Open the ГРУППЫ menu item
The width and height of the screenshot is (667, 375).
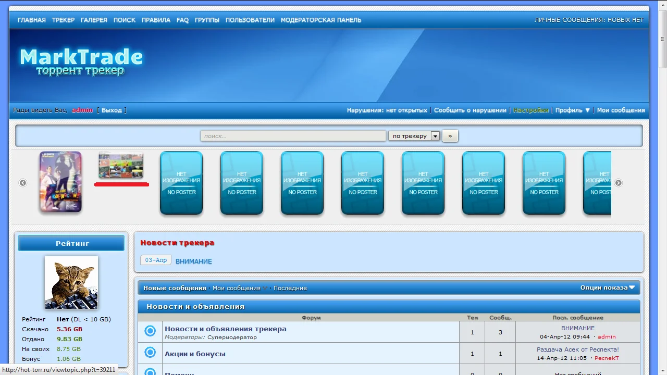(x=207, y=20)
